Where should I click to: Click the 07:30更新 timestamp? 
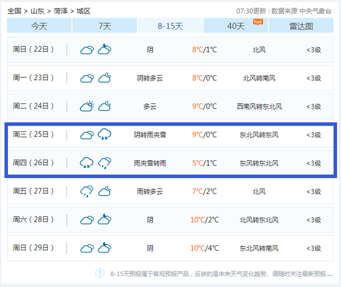[x=251, y=11]
